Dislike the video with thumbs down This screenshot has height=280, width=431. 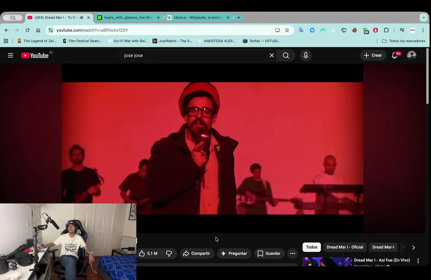169,254
